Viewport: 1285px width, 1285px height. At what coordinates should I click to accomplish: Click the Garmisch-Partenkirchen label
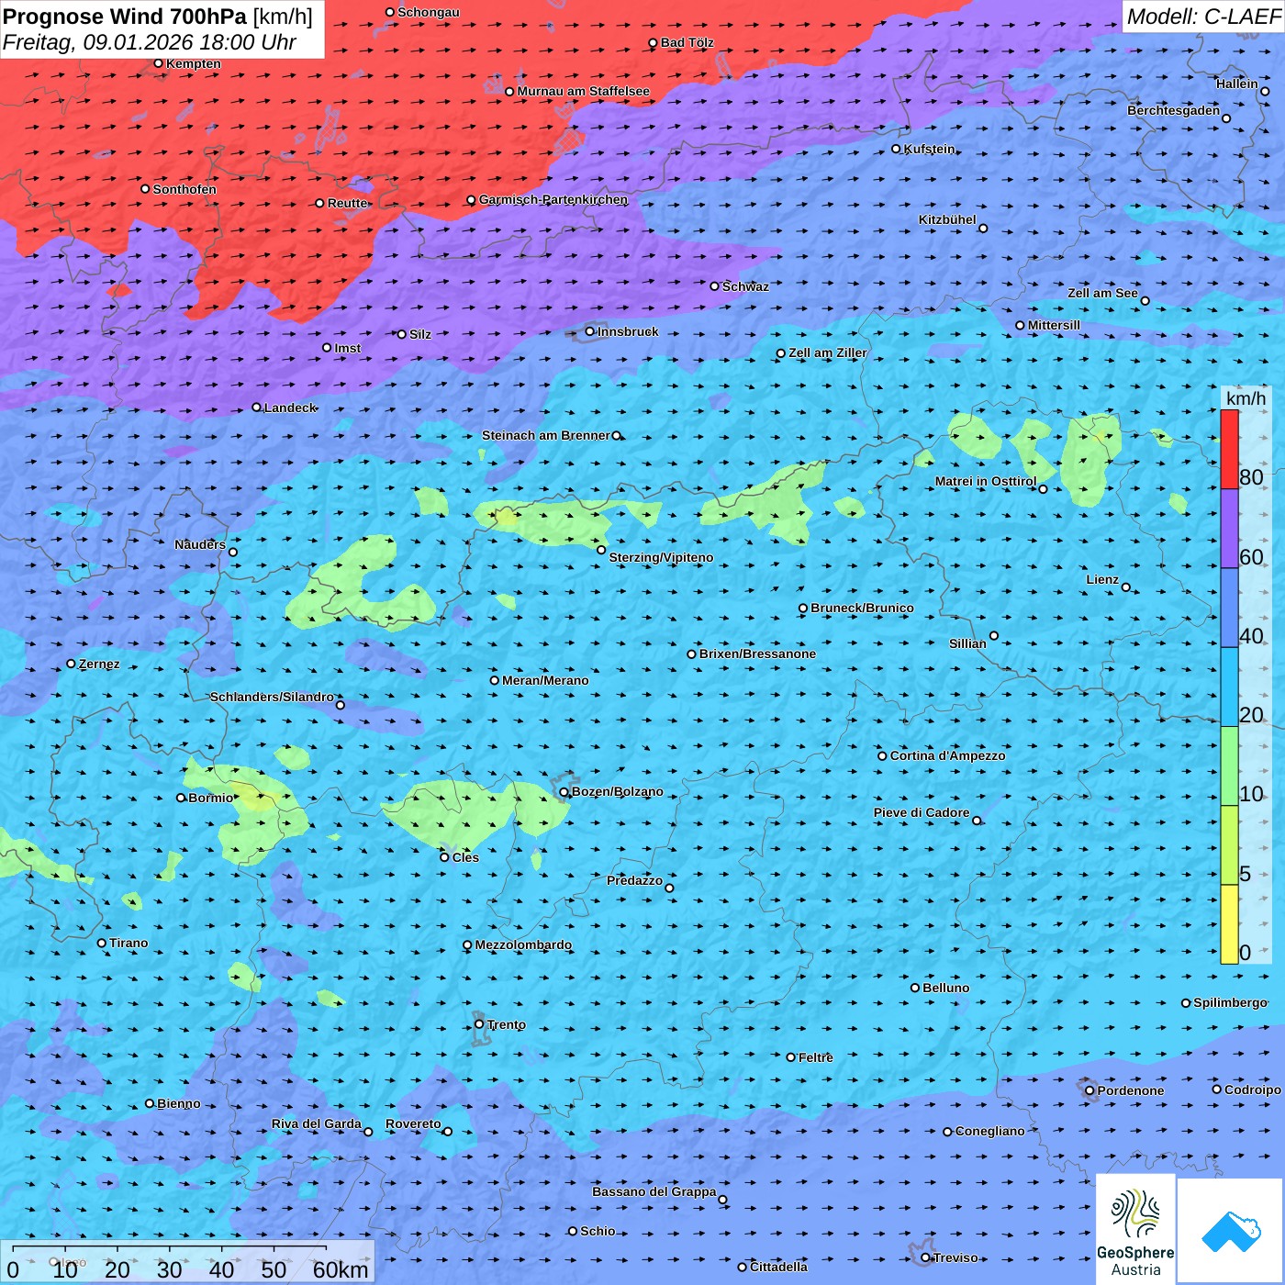click(x=553, y=199)
